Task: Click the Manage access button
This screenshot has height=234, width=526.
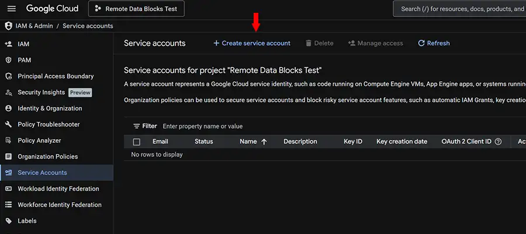Action: tap(375, 43)
